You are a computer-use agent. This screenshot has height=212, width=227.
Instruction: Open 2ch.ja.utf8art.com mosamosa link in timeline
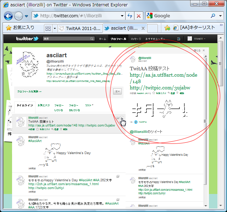pos(63,184)
